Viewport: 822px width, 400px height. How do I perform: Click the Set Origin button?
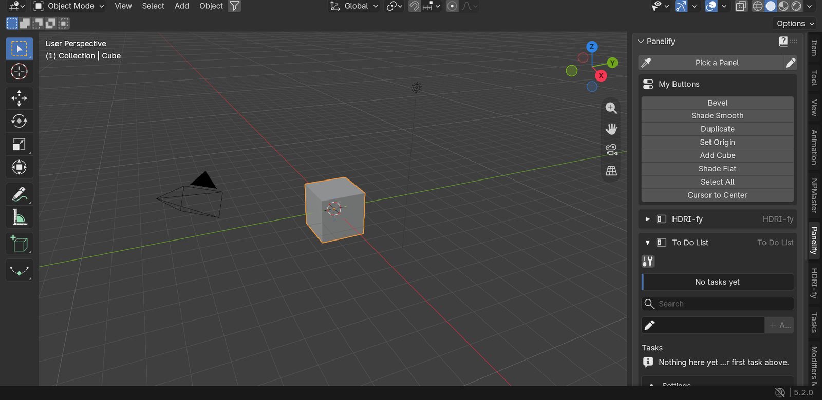click(718, 142)
